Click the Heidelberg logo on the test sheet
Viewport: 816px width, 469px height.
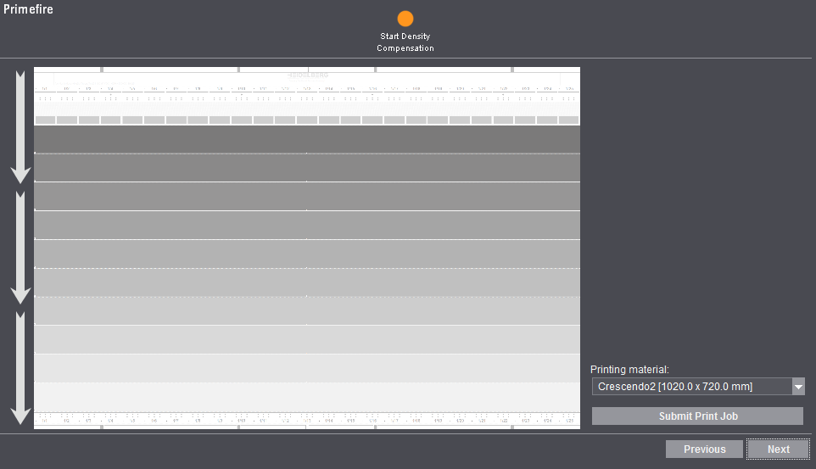tap(307, 75)
